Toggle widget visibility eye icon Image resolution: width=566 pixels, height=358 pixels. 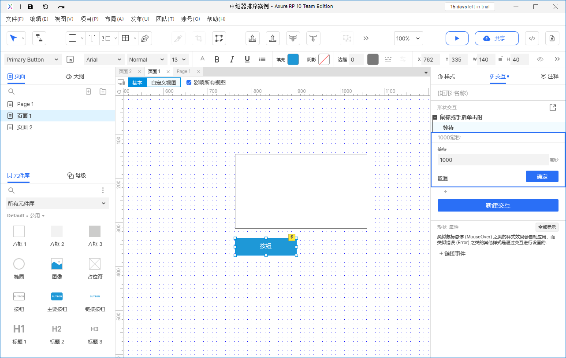click(x=540, y=59)
